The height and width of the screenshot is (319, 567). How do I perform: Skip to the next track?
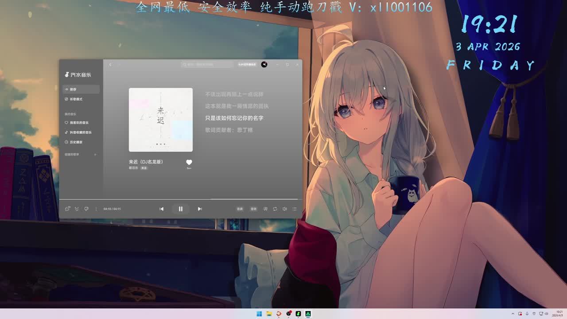[x=200, y=209]
